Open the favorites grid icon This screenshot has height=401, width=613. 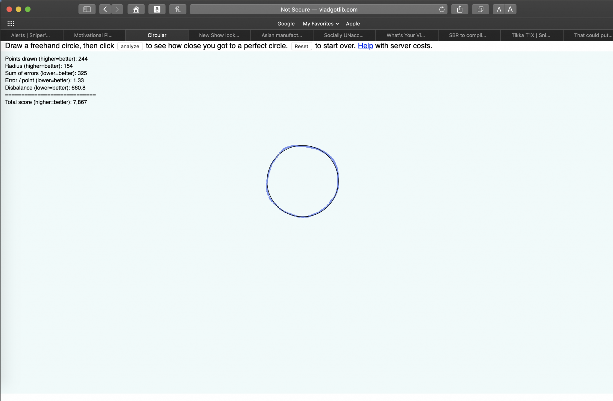coord(11,24)
